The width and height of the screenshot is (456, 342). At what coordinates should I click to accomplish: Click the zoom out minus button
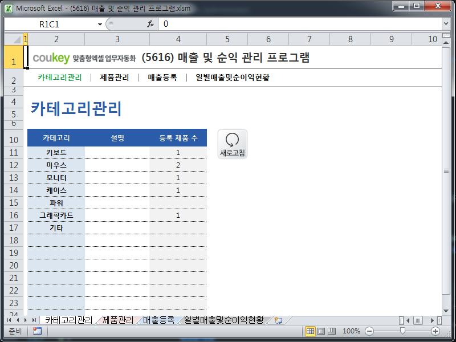[x=369, y=331]
